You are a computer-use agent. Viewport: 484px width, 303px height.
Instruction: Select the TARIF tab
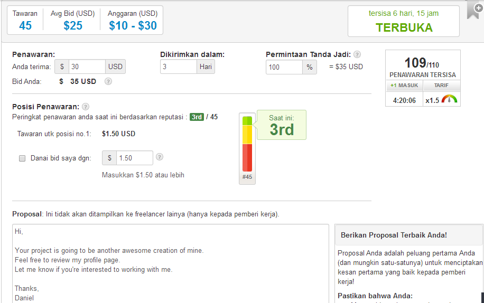coord(441,86)
